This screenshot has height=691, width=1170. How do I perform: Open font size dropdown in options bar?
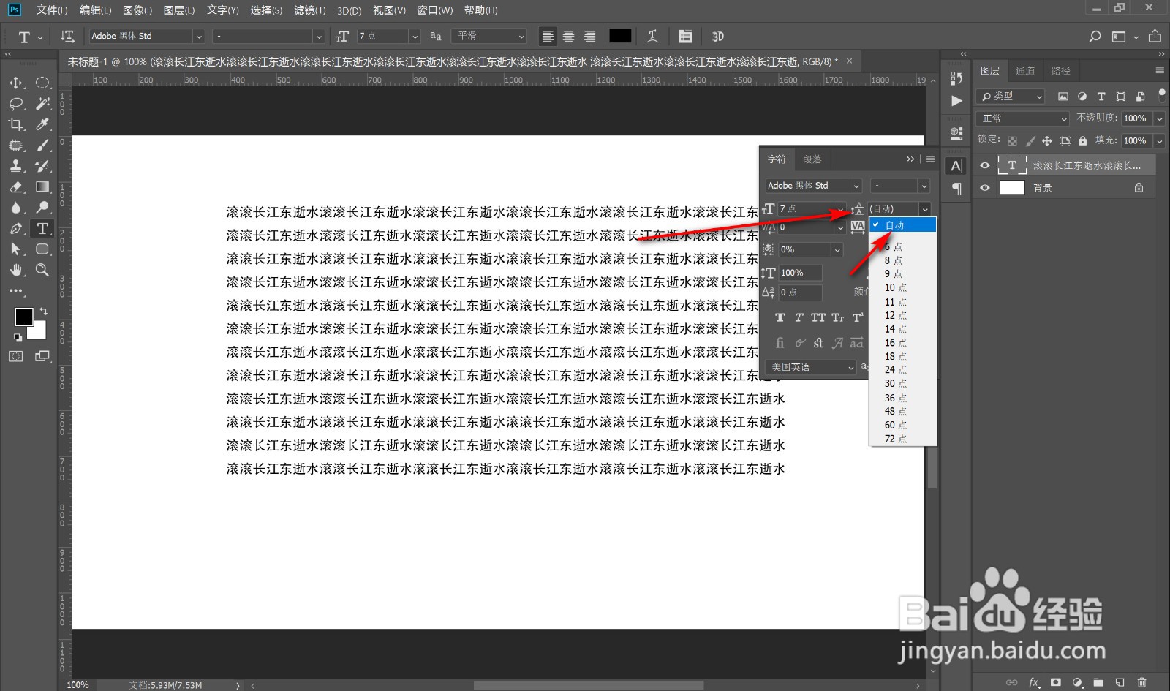pos(415,36)
